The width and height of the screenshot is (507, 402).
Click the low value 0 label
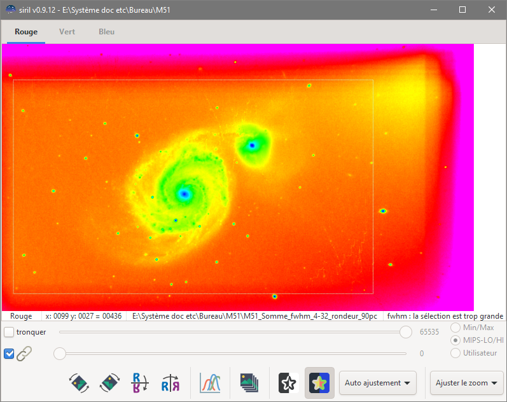(422, 354)
